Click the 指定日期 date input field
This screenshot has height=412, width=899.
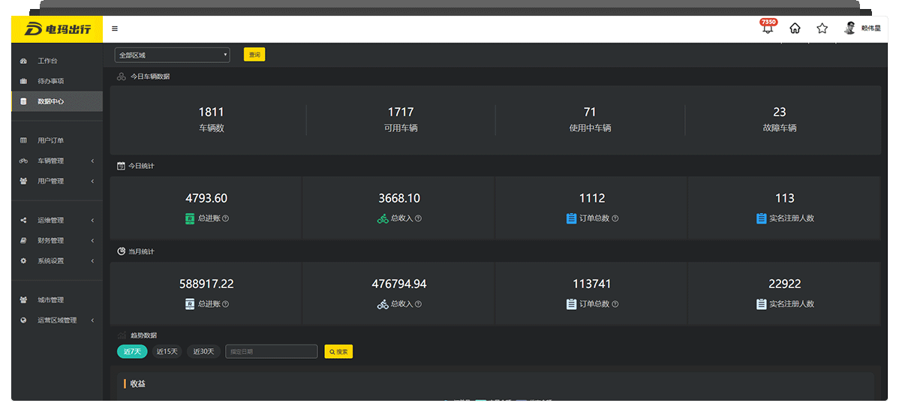tap(271, 351)
